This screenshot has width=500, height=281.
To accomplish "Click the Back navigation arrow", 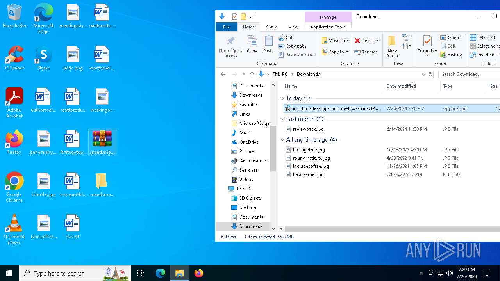I will click(223, 74).
